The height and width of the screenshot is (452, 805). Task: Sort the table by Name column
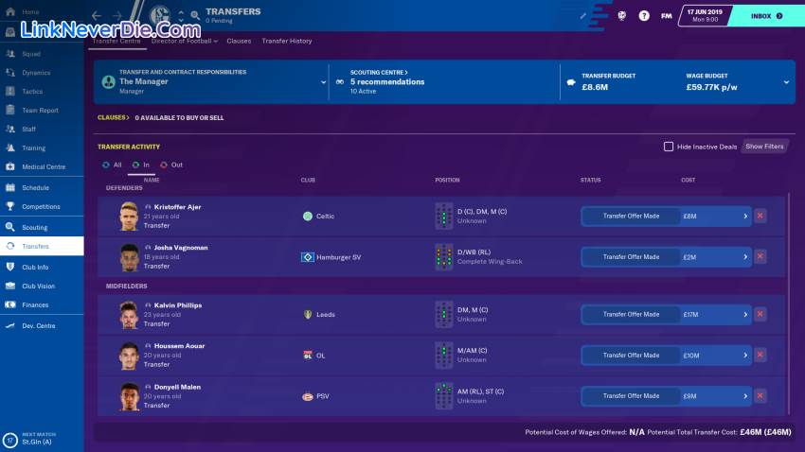pos(151,180)
